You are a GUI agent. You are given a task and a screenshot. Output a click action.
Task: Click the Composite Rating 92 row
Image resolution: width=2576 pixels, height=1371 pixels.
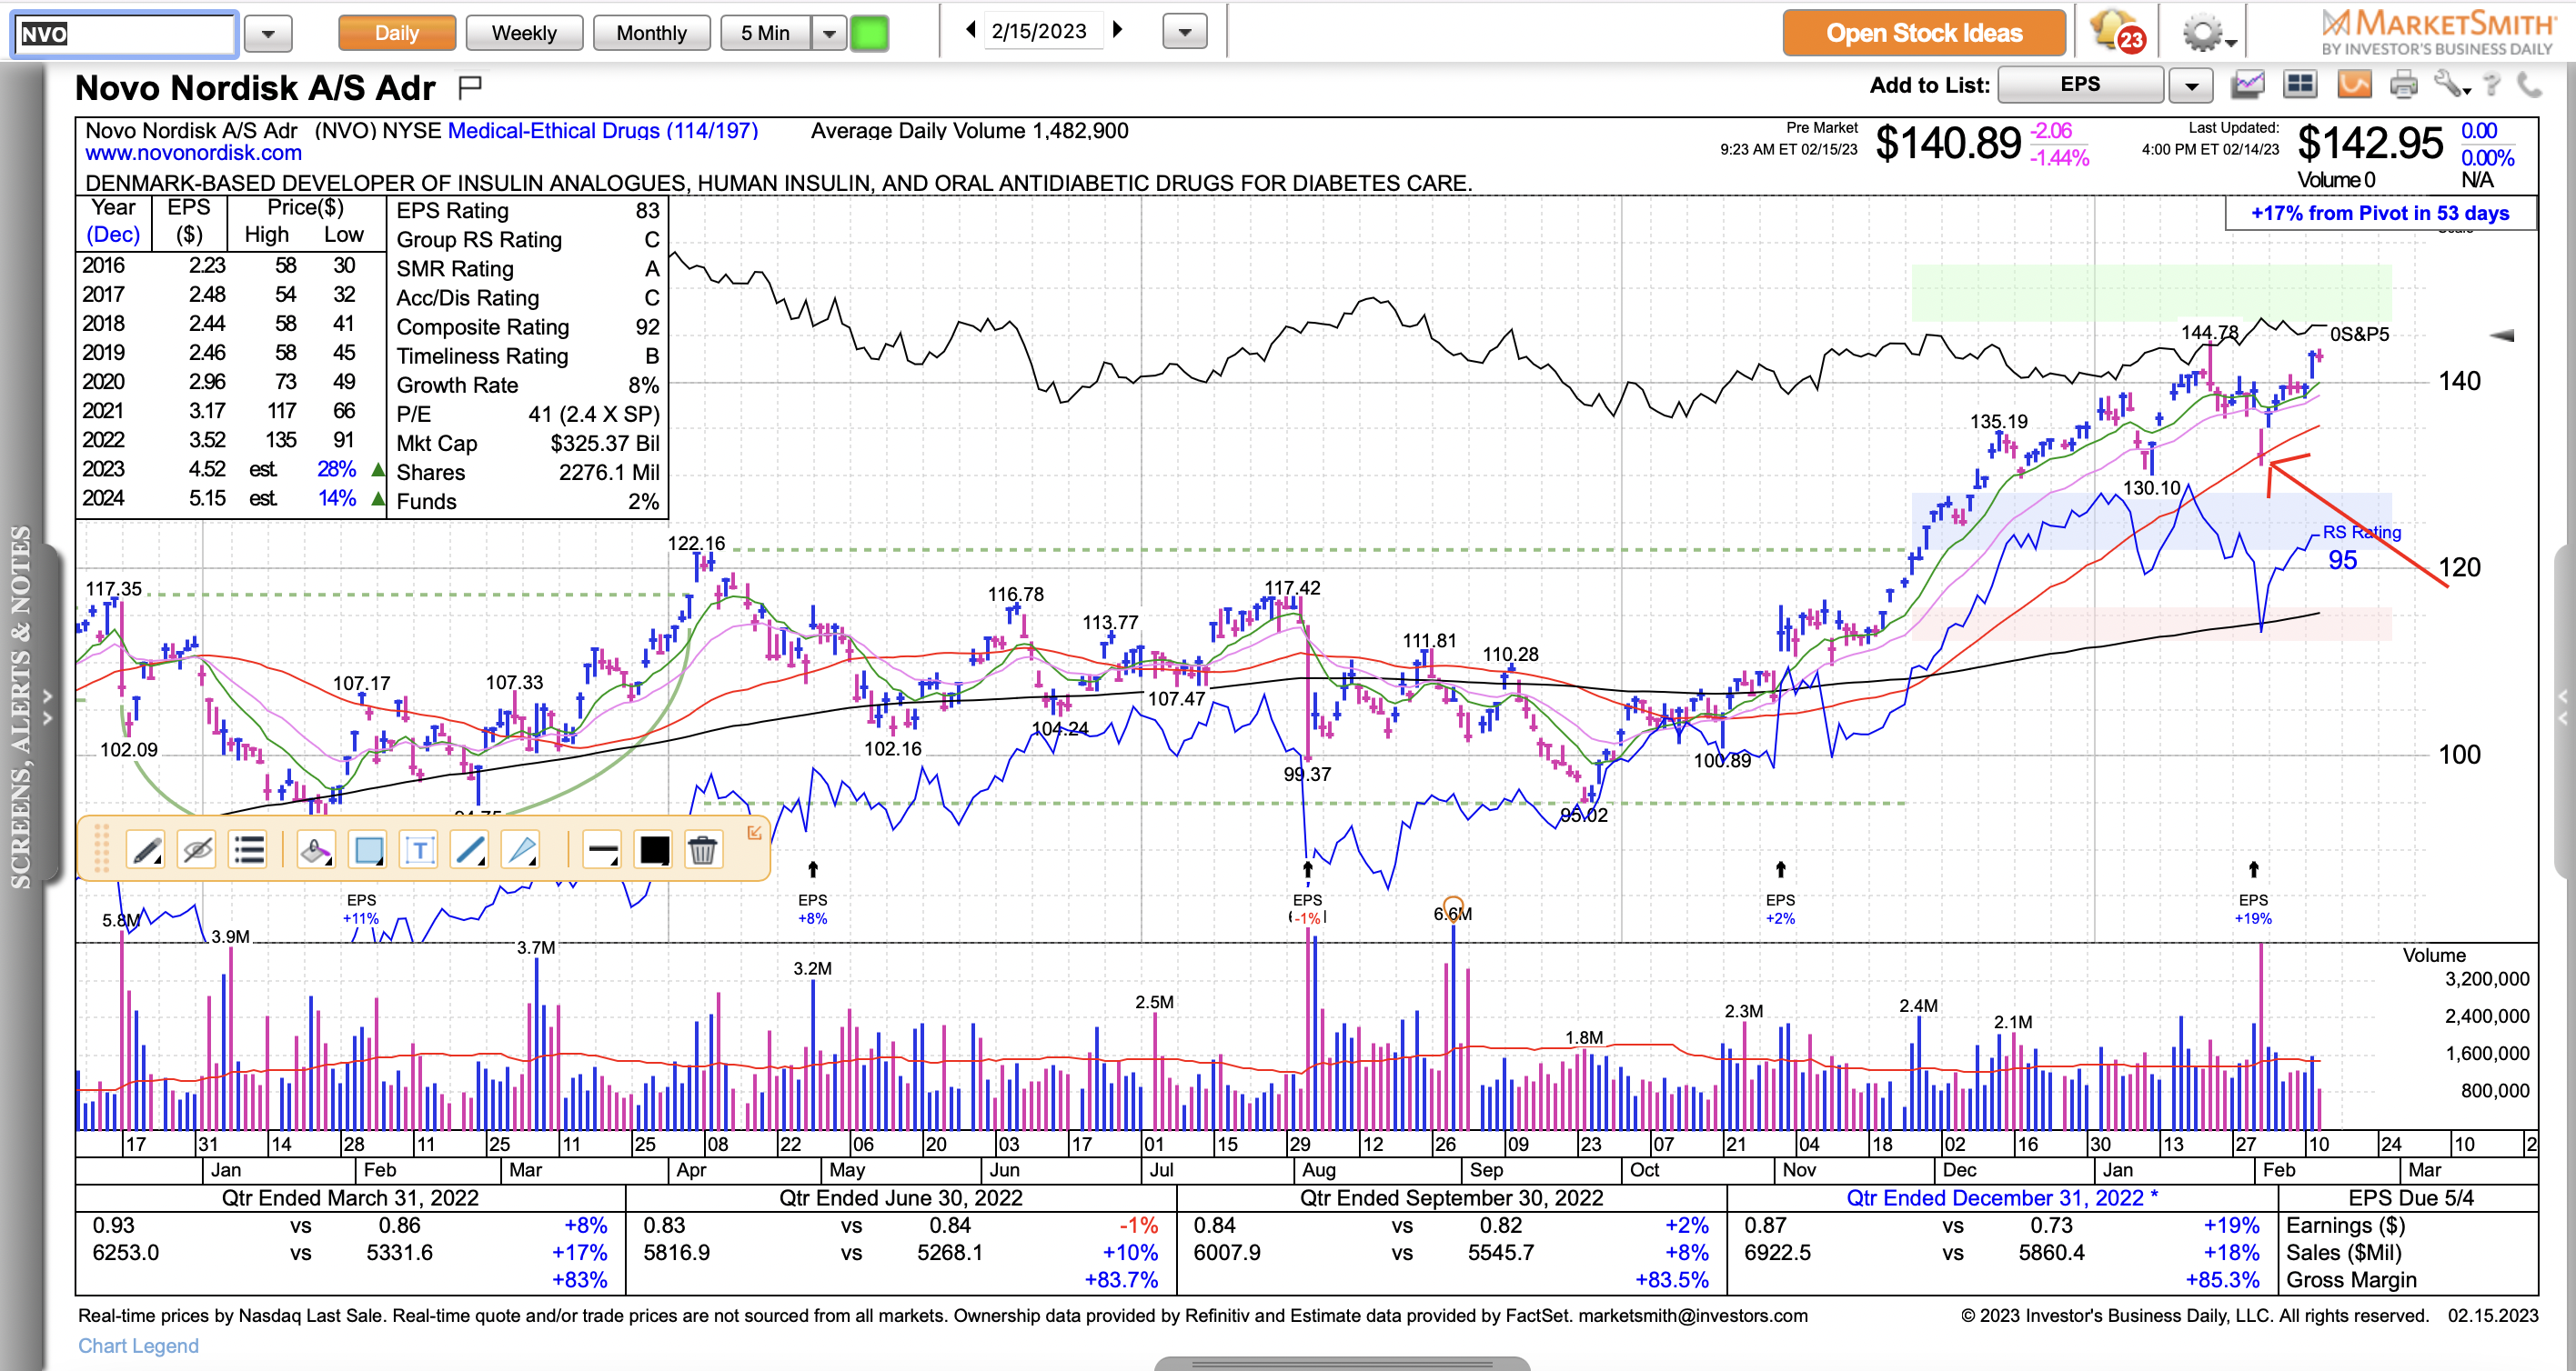tap(528, 326)
